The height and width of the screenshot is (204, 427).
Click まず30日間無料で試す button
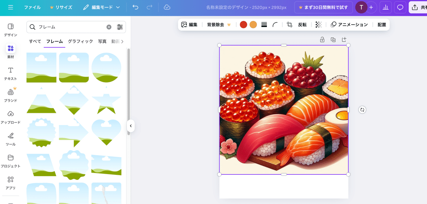(323, 7)
